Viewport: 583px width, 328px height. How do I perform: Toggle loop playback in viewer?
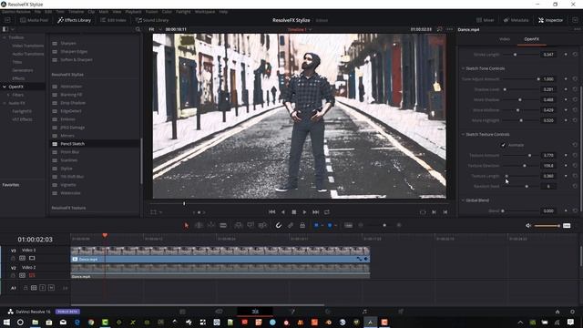click(326, 212)
